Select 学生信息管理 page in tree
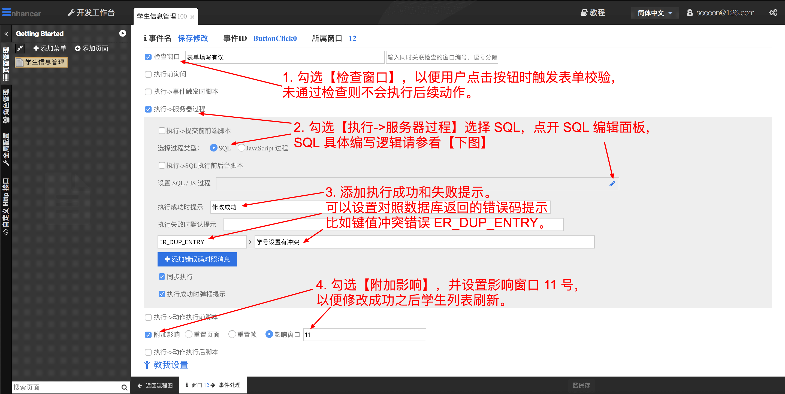 [41, 62]
